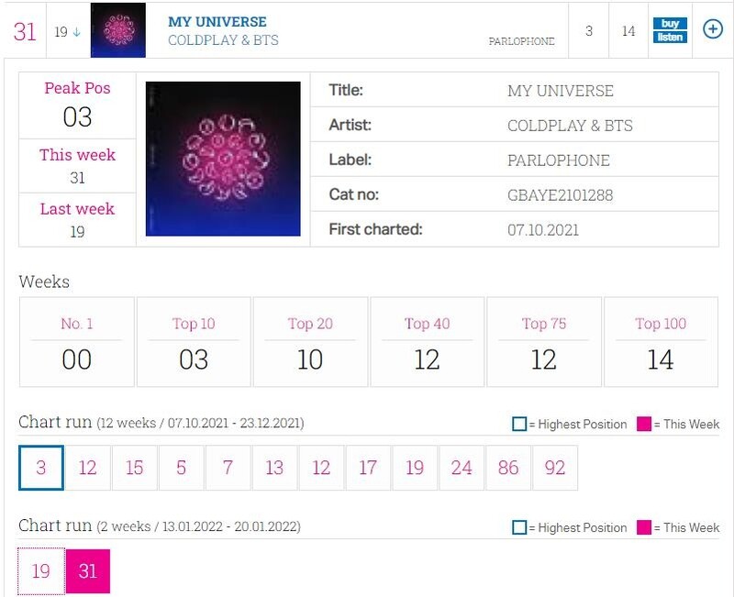Screen dimensions: 734x597
Task: Select the No. 1 weeks box
Action: 77,341
